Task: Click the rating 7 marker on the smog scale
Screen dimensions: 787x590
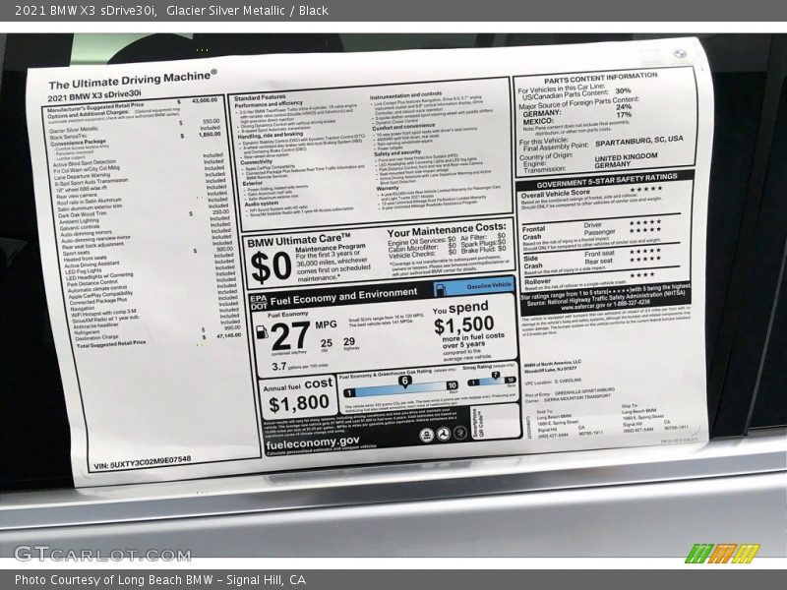Action: [x=495, y=375]
